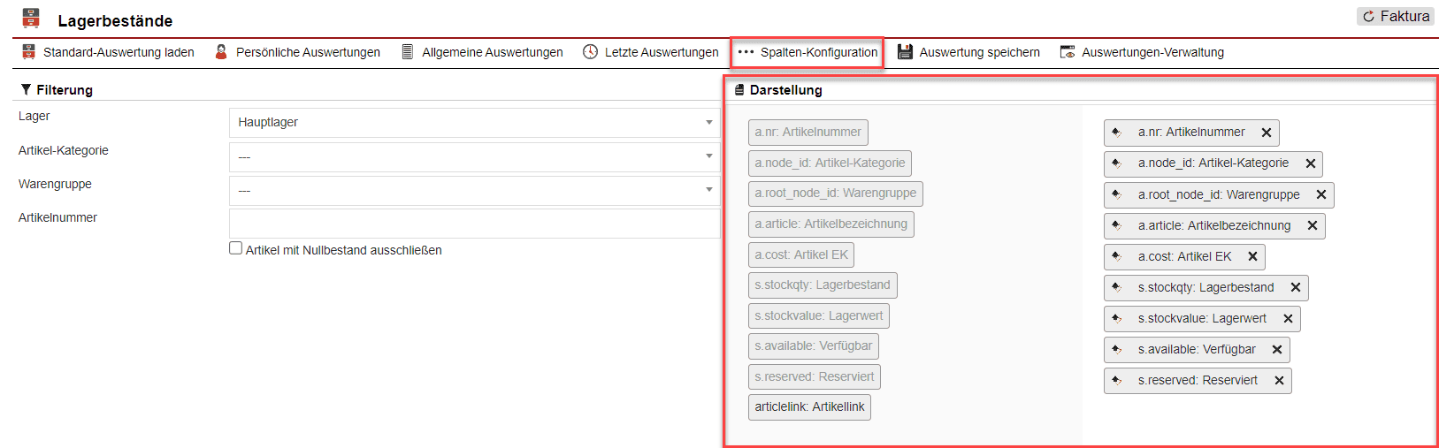This screenshot has width=1439, height=448.
Task: Open the Artikel-Kategorie dropdown
Action: pyautogui.click(x=474, y=156)
